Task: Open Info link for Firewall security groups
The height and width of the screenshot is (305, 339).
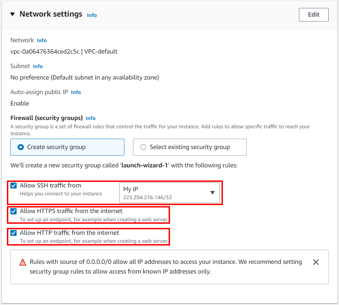Action: [91, 118]
